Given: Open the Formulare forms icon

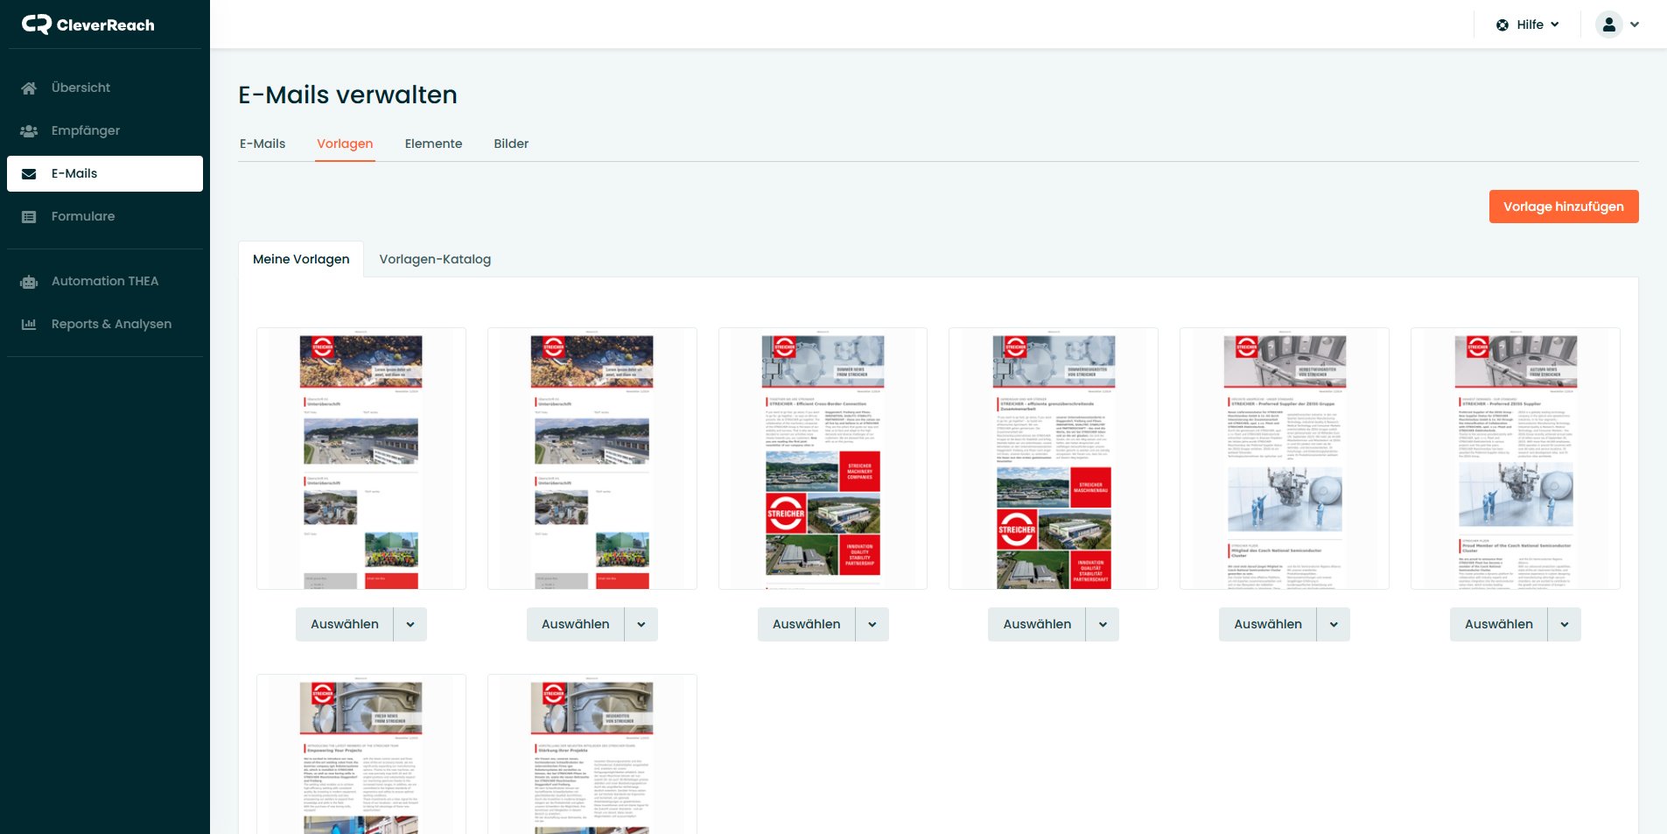Looking at the screenshot, I should point(28,216).
